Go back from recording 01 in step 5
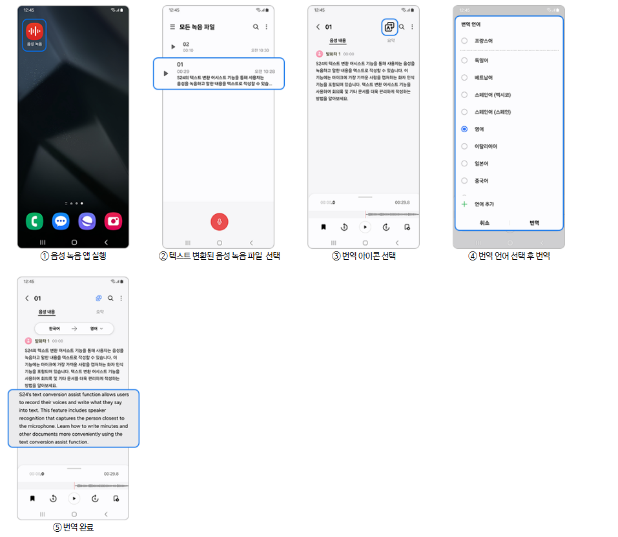 pyautogui.click(x=27, y=298)
